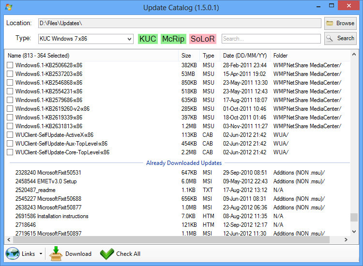Viewport: 363px width, 266px height.
Task: Click the Location path field
Action: (180, 23)
